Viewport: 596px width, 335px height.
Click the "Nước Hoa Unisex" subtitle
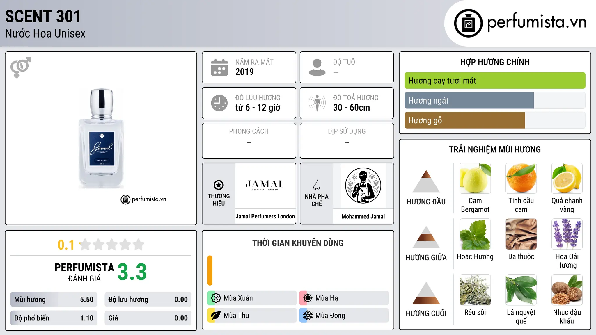pos(45,33)
